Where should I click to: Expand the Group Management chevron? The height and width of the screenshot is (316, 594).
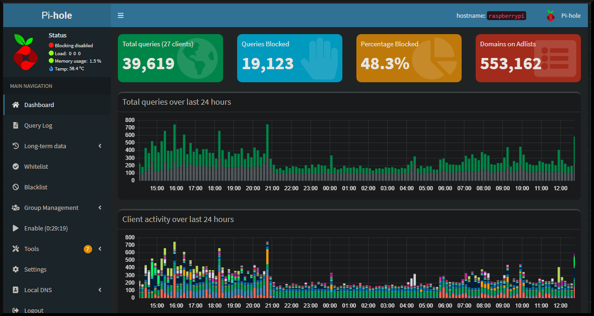[100, 208]
